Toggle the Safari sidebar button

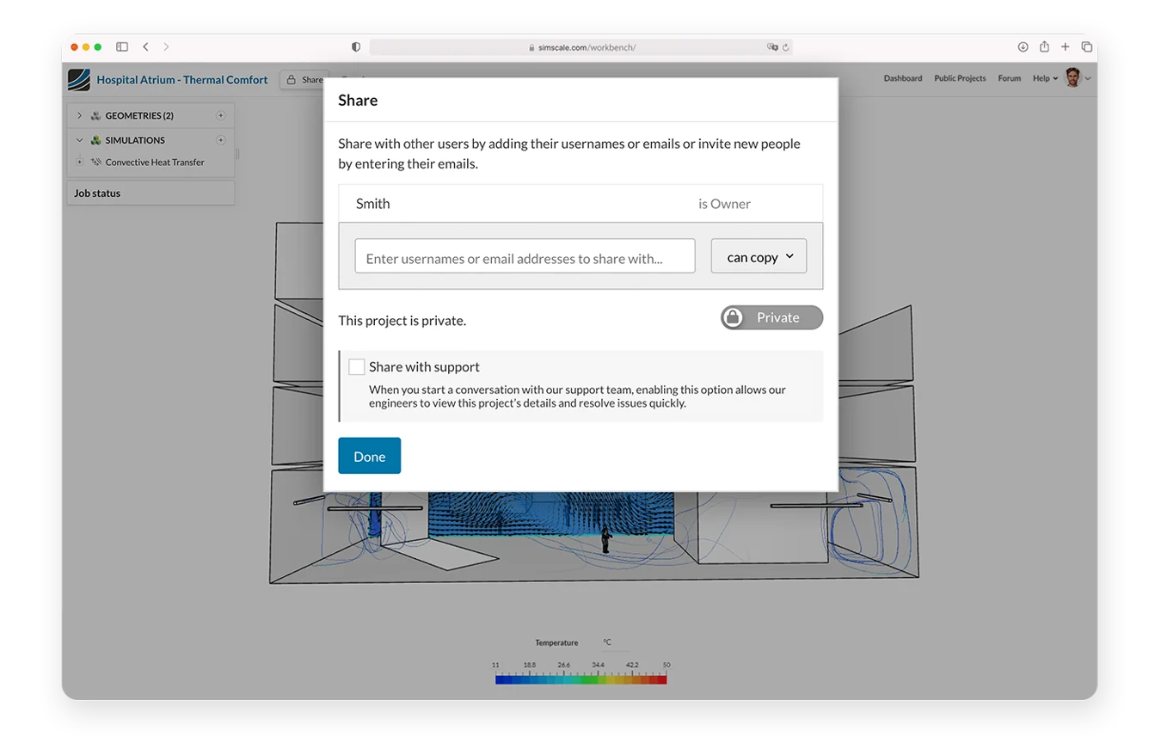(121, 46)
